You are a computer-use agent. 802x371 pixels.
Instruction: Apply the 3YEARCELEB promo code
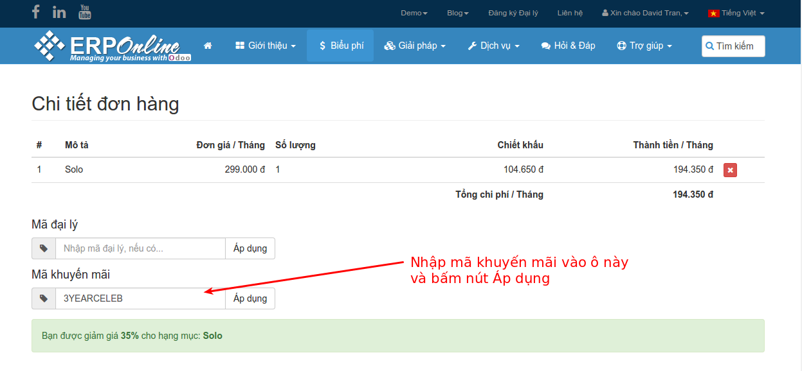[250, 298]
